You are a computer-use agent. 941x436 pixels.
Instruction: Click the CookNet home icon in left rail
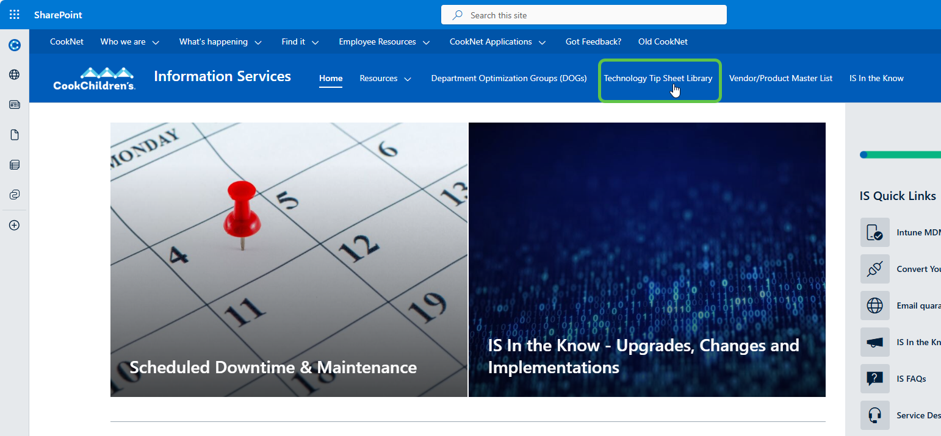click(15, 45)
